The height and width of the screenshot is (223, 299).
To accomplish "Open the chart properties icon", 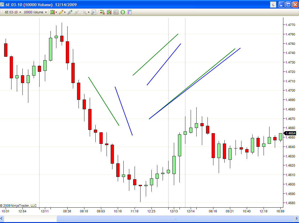I will point(130,12).
